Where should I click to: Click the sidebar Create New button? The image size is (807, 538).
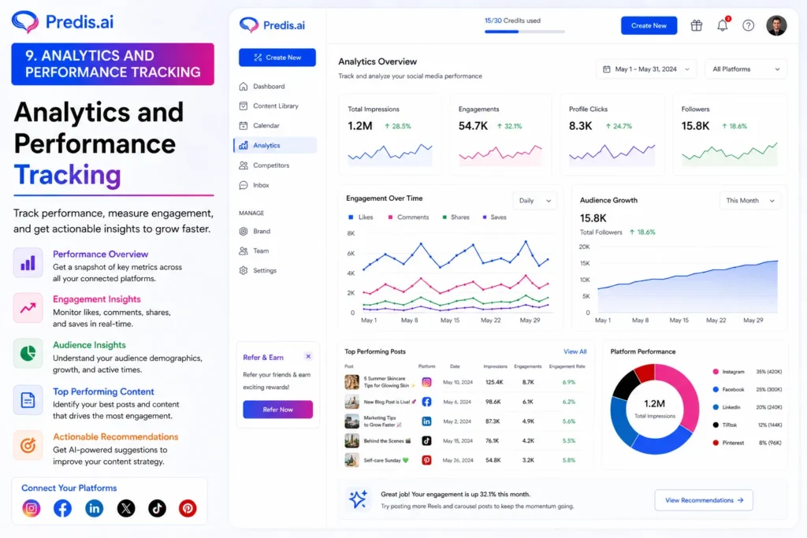click(x=277, y=58)
